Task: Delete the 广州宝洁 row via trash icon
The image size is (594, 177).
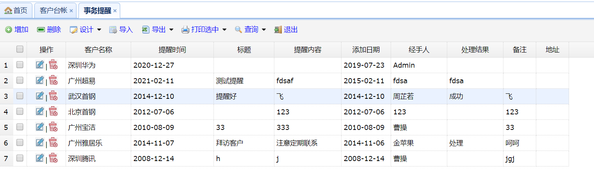Action: click(53, 127)
